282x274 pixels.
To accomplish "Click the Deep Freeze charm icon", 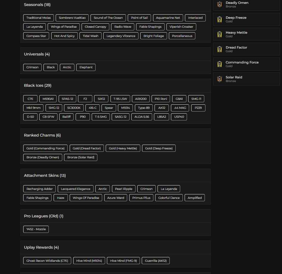I will 219,19.
